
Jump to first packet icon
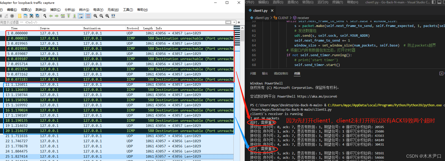(69, 16)
